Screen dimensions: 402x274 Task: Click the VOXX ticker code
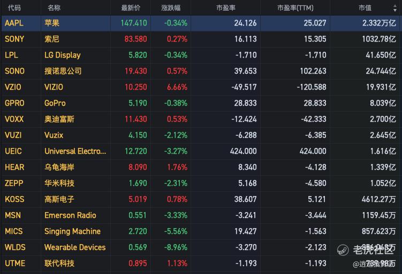click(x=14, y=119)
